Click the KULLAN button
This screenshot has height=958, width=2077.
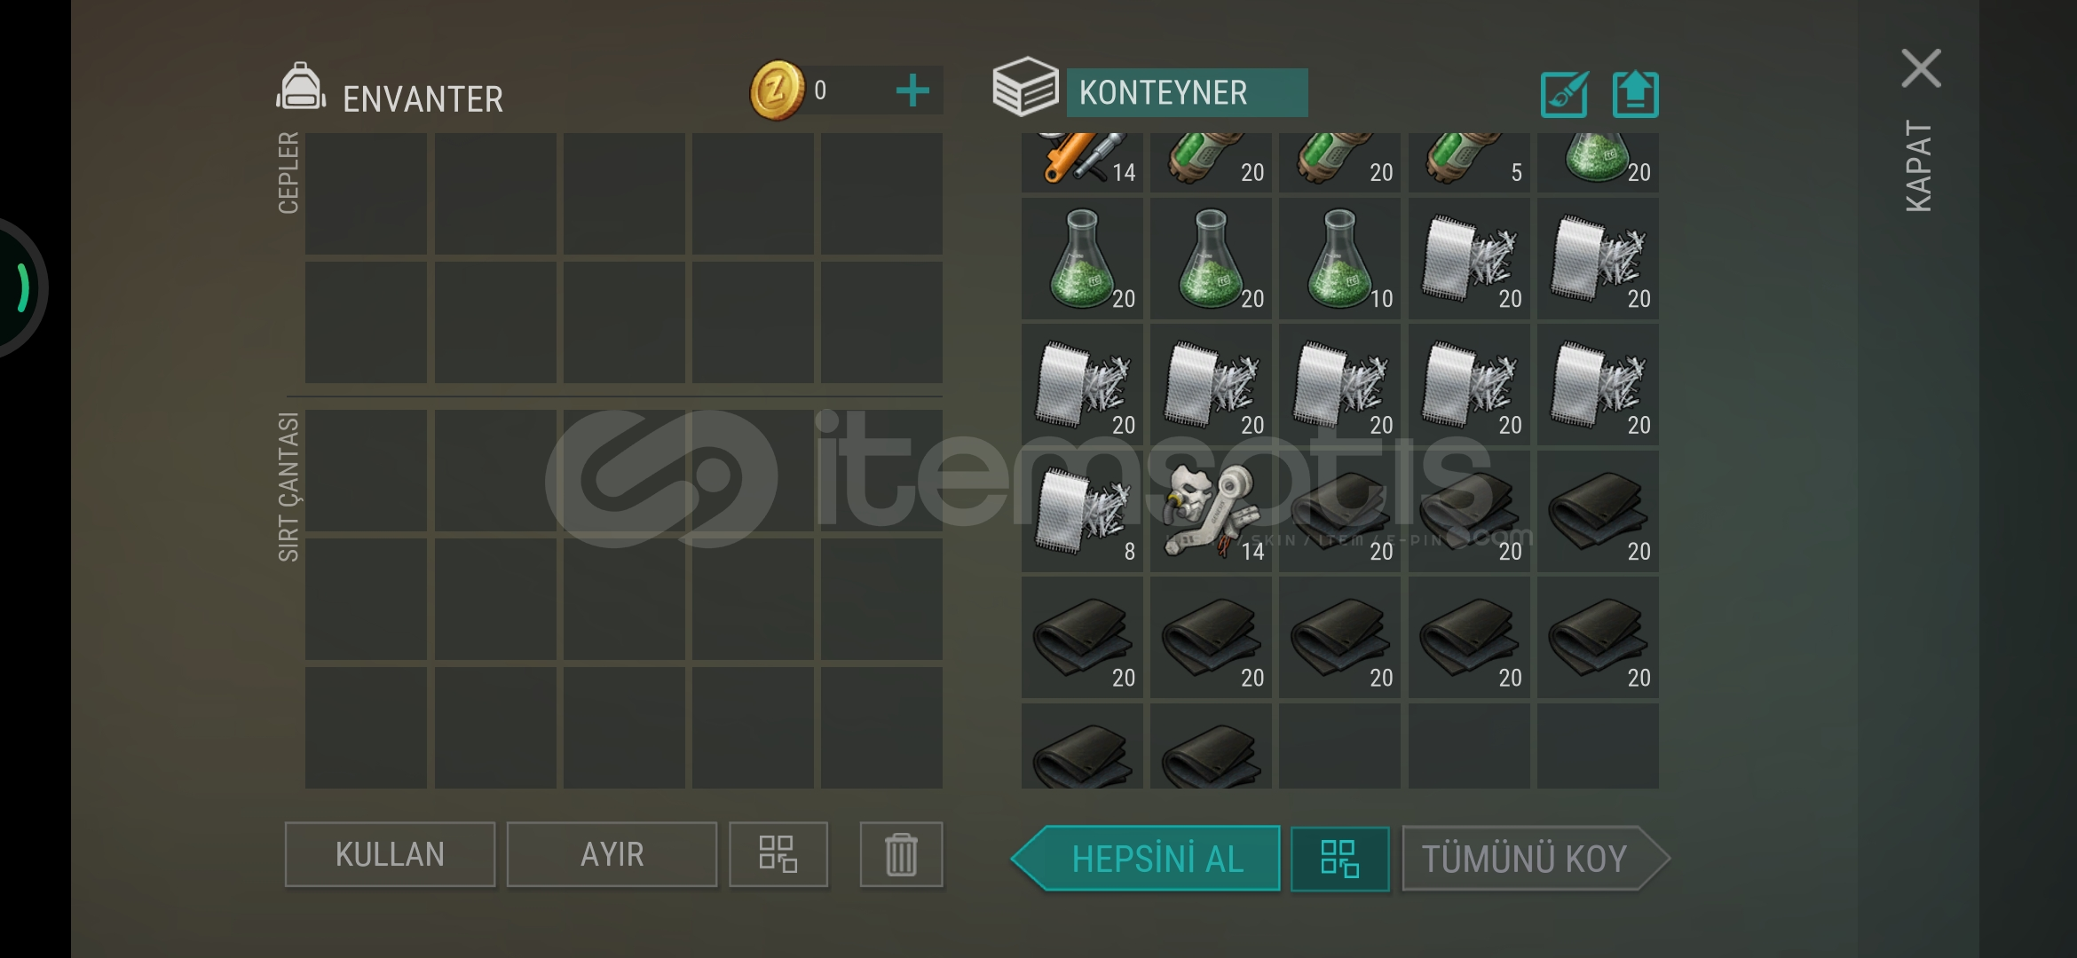[390, 854]
